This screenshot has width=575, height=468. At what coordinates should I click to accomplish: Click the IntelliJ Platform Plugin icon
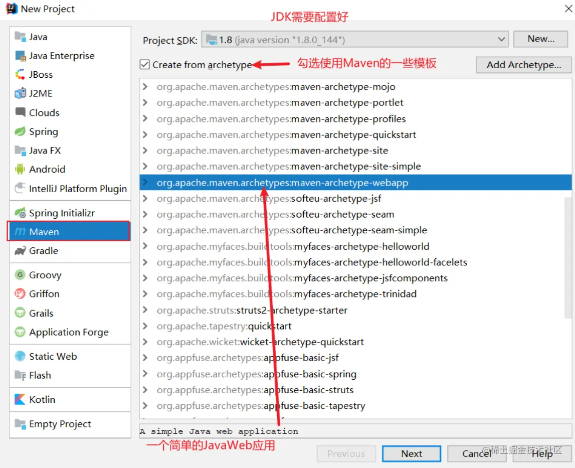point(20,188)
